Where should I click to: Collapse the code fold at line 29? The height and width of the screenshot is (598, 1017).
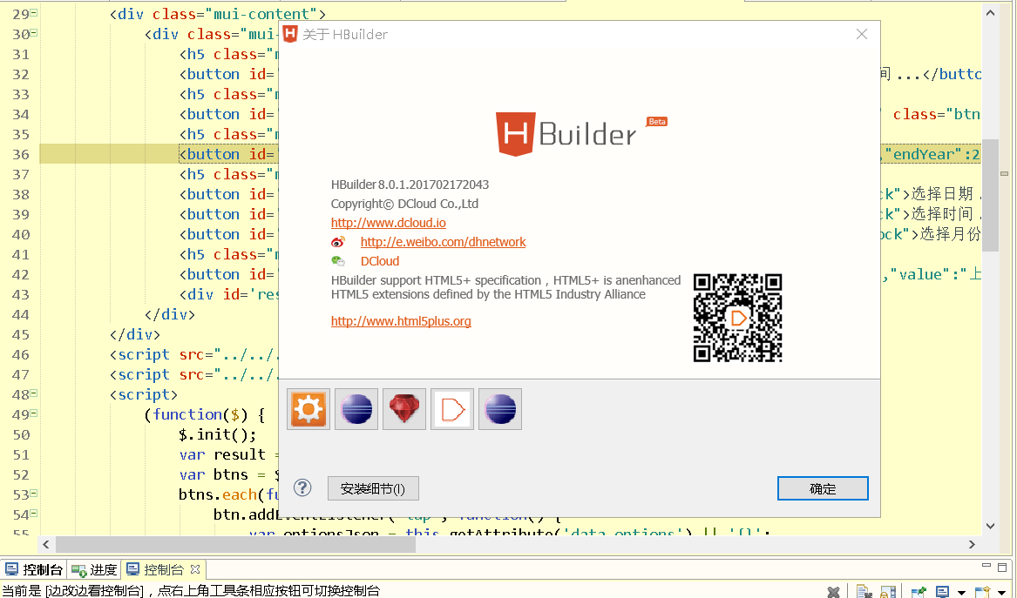tap(34, 14)
